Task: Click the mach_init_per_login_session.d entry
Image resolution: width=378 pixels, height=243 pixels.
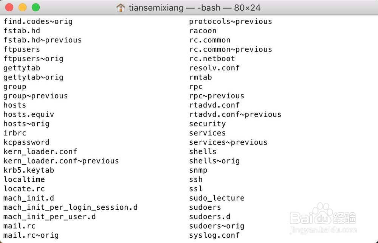Action: [70, 207]
